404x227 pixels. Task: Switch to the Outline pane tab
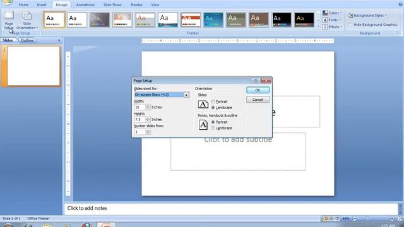click(x=27, y=40)
